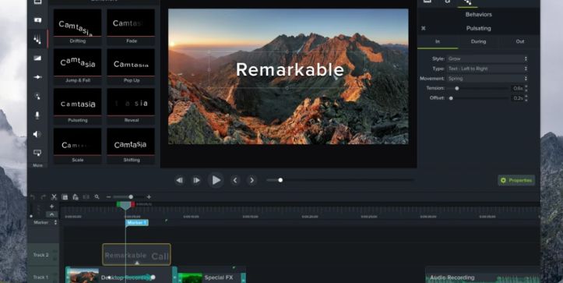Screen dimensions: 563x283
Task: Click the preview playback scrubber handle
Action: pos(280,180)
